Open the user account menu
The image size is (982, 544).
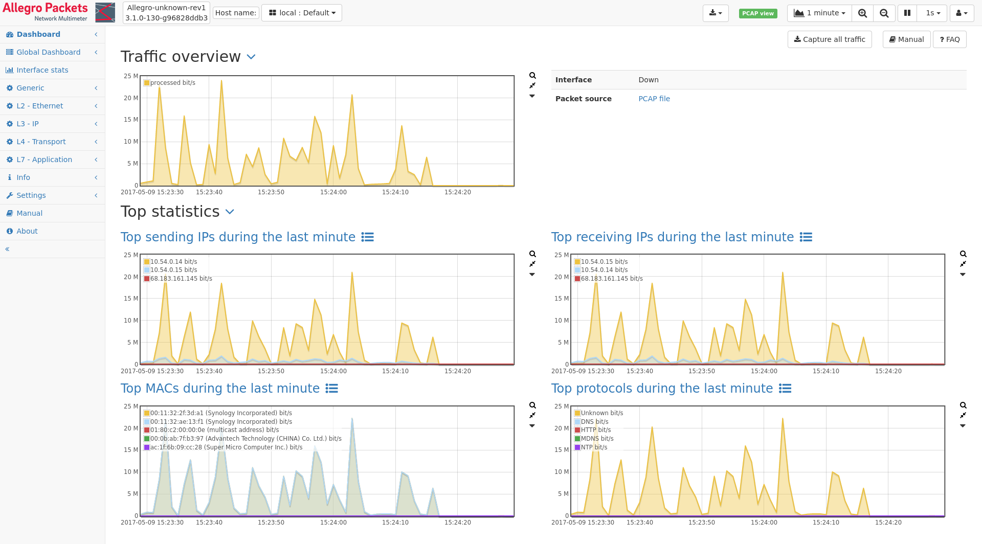click(962, 13)
